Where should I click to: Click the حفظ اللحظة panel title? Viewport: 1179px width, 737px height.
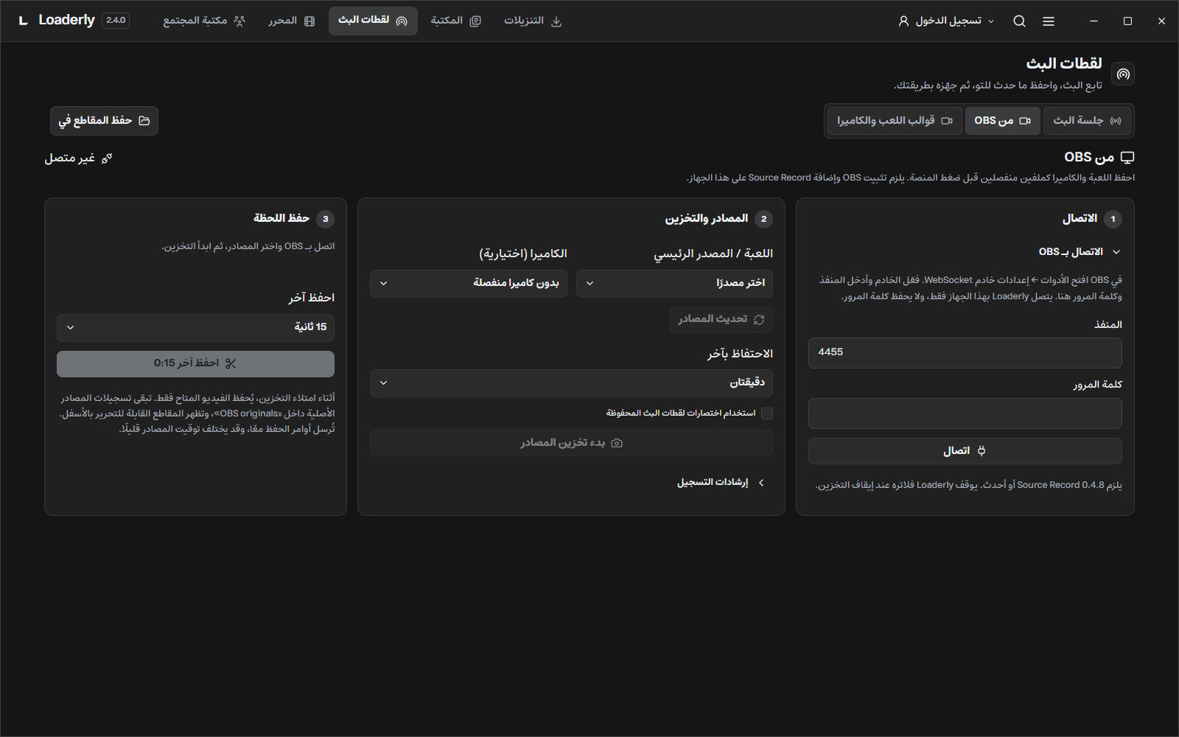click(281, 218)
